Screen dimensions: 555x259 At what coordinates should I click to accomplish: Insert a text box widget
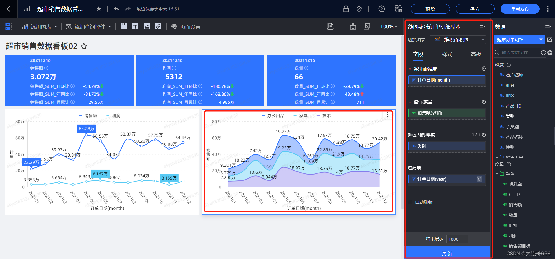coord(135,27)
